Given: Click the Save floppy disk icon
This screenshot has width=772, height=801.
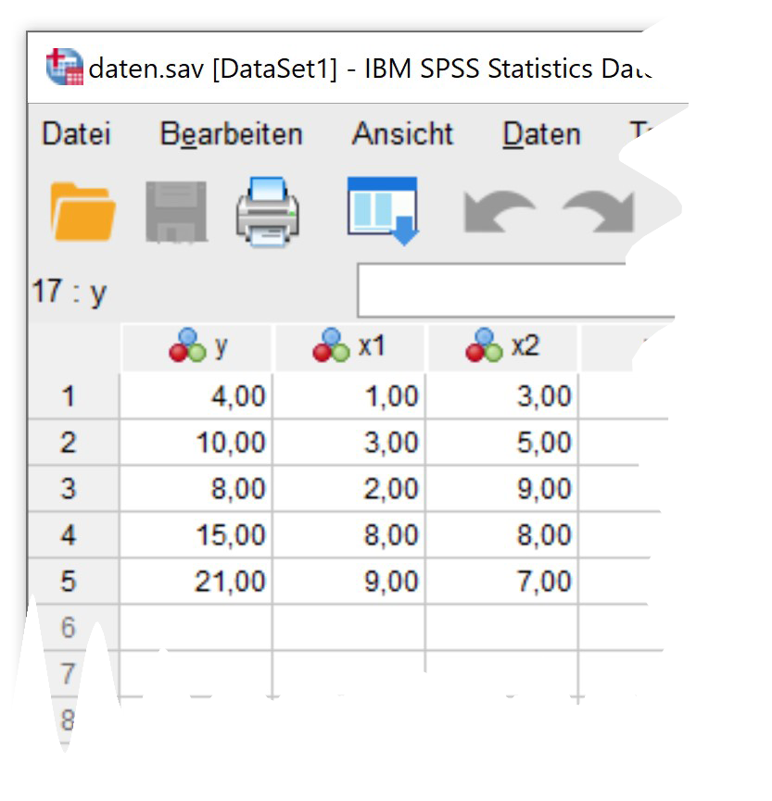Looking at the screenshot, I should coord(176,210).
